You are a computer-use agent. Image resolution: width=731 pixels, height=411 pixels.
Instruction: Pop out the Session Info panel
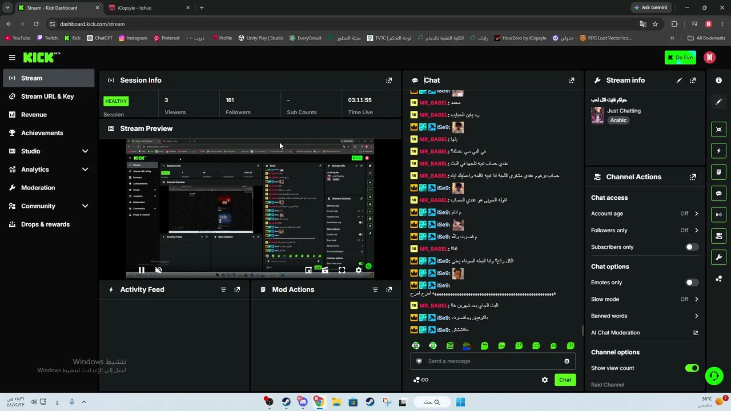pyautogui.click(x=389, y=80)
